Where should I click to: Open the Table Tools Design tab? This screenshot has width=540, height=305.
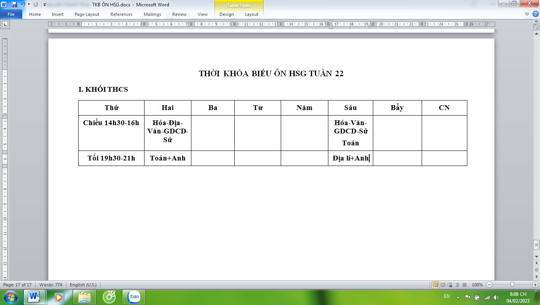click(x=227, y=14)
